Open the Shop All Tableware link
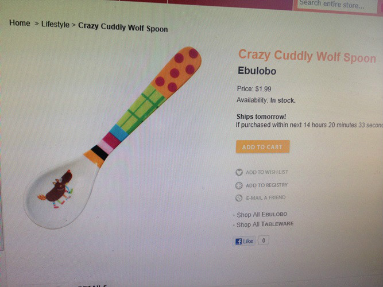 click(265, 224)
